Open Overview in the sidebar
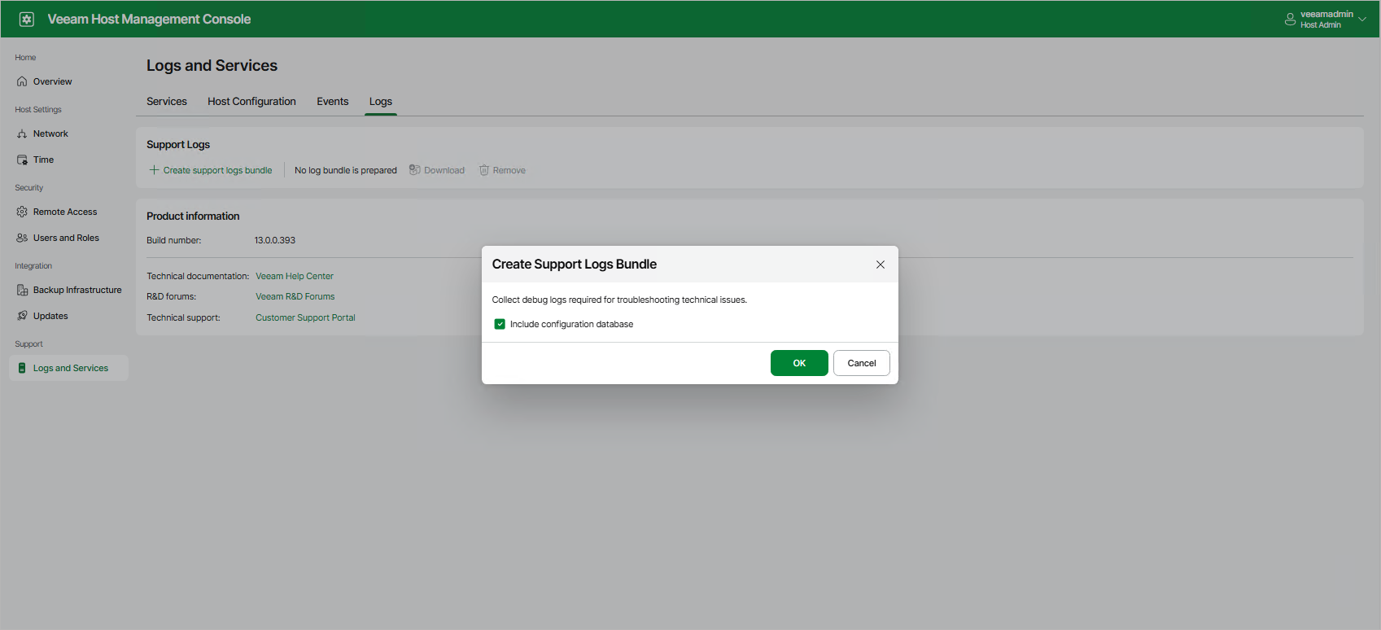The image size is (1381, 630). [53, 81]
